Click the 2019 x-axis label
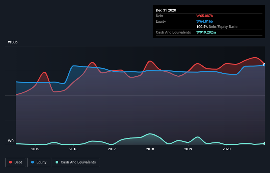The height and width of the screenshot is (173, 270). point(188,149)
